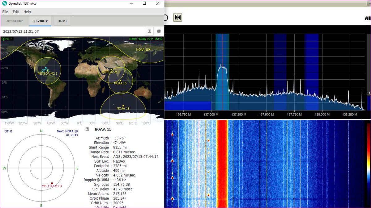
Task: Click the Doppler@100M value -436 Hz
Action: [120, 180]
